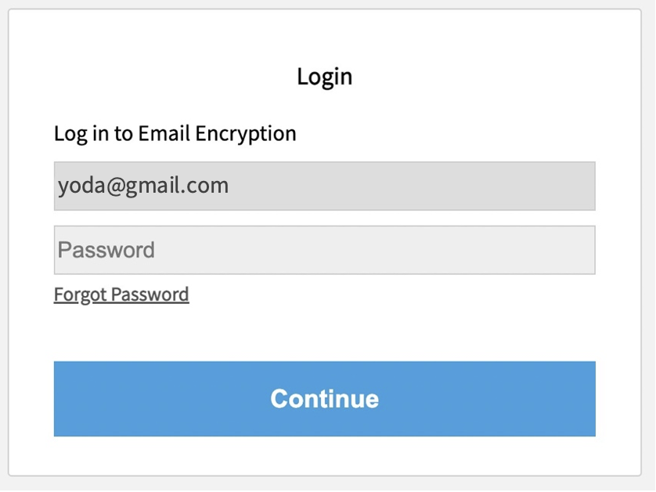Click the word Login at top
Screen dimensions: 656x492
click(324, 77)
